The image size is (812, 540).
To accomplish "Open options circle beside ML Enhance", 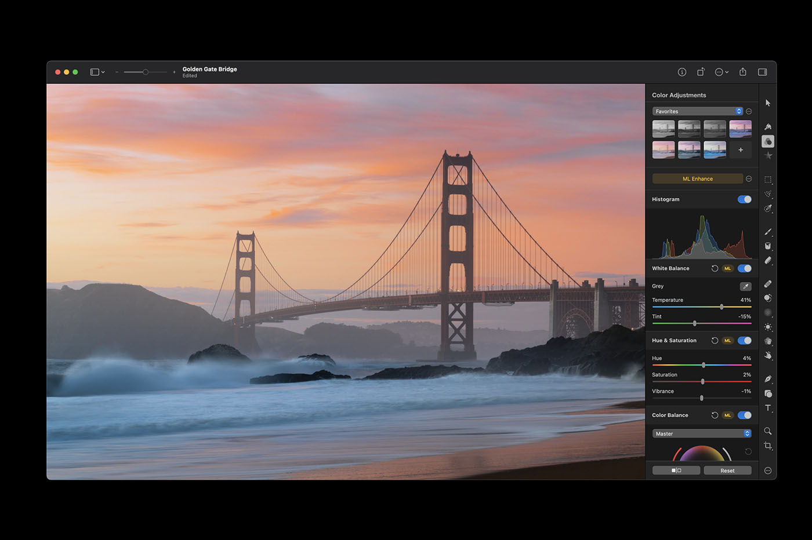I will click(x=749, y=178).
